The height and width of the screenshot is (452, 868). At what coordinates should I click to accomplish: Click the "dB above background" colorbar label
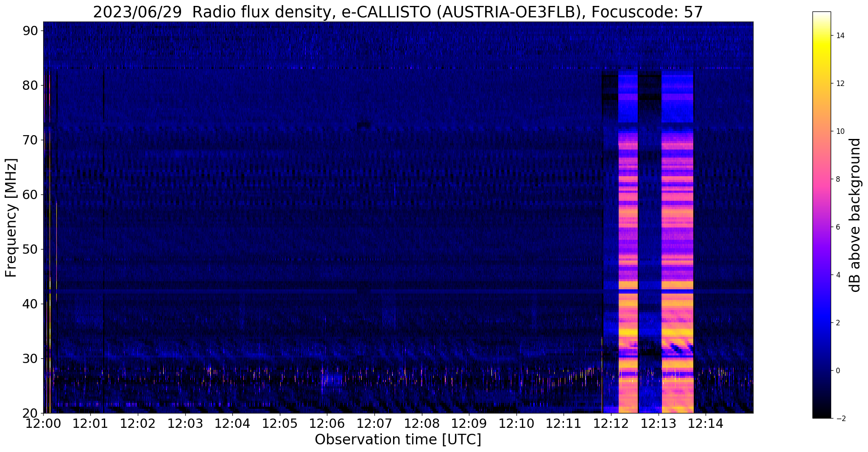pyautogui.click(x=855, y=215)
